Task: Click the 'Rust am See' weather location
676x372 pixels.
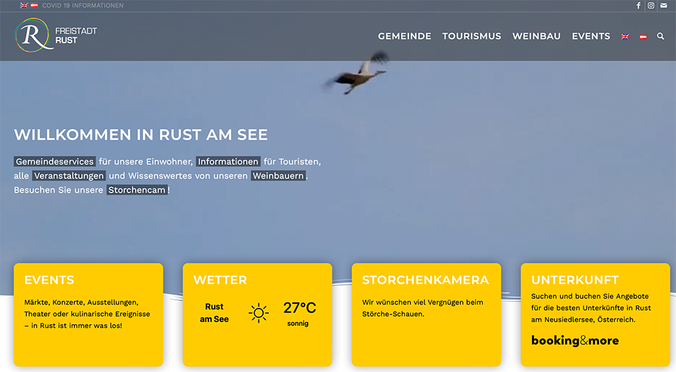Action: (214, 313)
